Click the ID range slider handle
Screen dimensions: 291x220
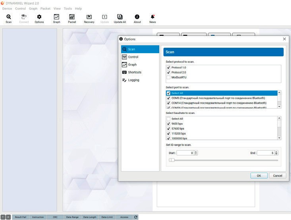click(172, 160)
